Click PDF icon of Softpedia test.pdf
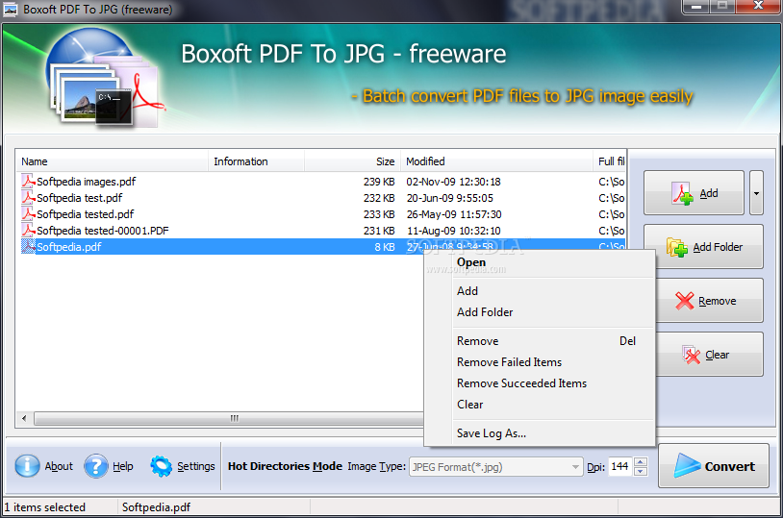The width and height of the screenshot is (783, 518). (x=28, y=198)
